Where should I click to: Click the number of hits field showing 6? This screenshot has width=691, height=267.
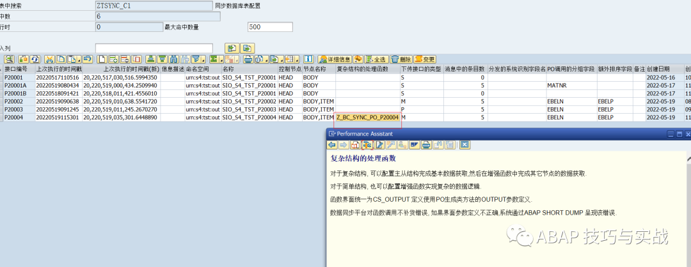coord(158,16)
